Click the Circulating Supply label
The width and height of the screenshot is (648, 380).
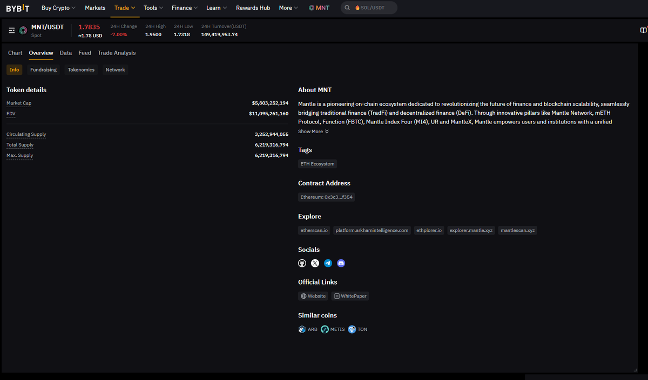[26, 134]
